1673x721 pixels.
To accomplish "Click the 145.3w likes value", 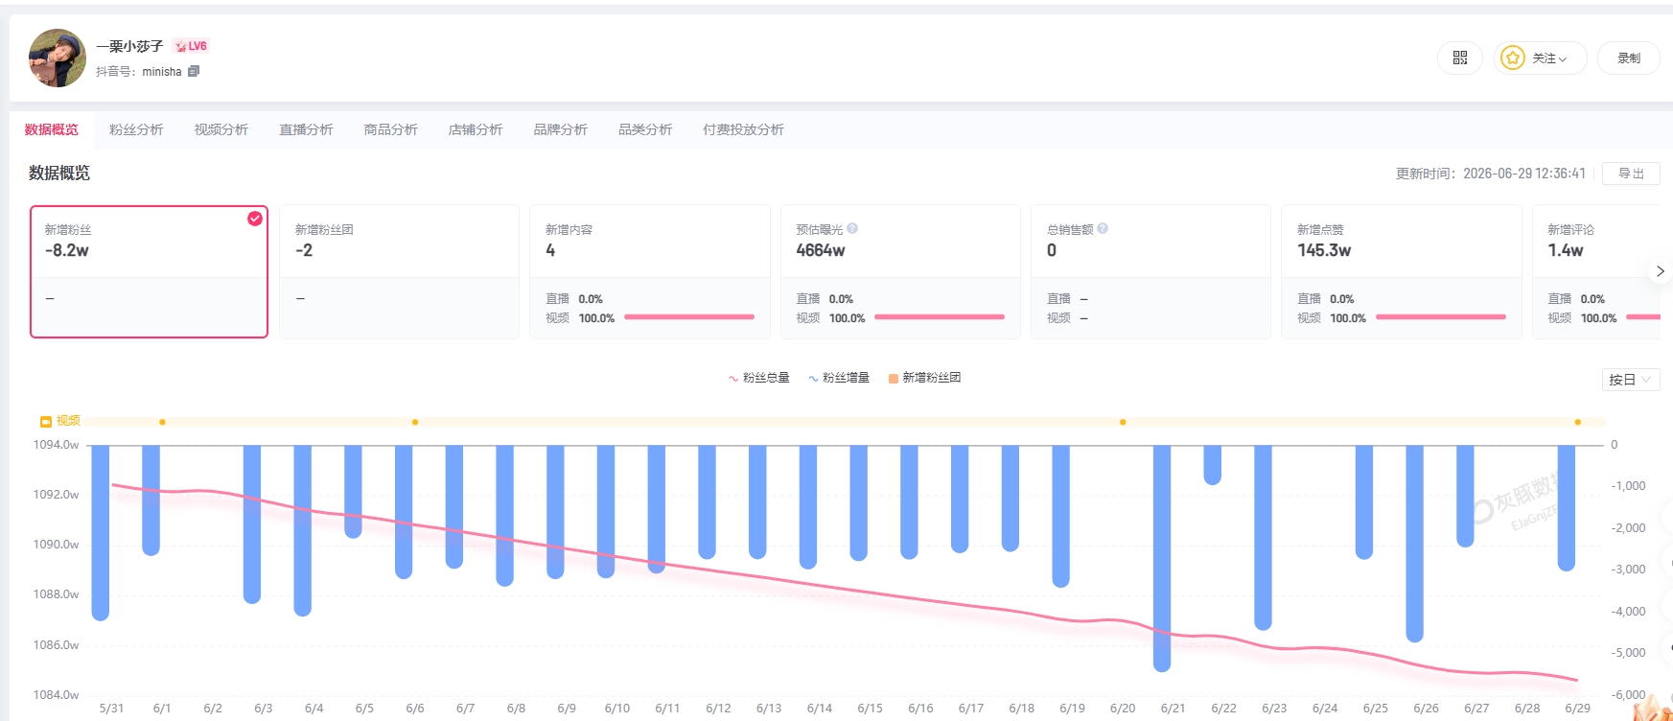I will click(1324, 250).
